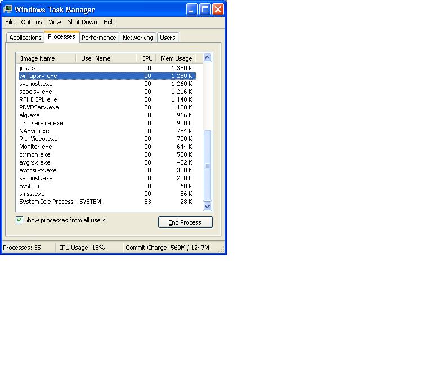Click the SYSTEM user name cell
Screen dimensions: 427x370
(x=90, y=202)
